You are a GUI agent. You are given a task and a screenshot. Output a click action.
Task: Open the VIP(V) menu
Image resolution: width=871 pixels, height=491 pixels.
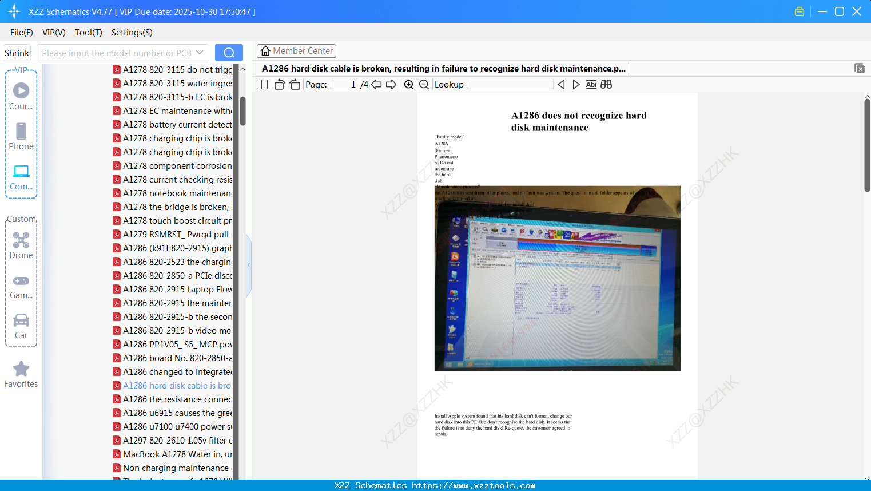[x=54, y=33]
